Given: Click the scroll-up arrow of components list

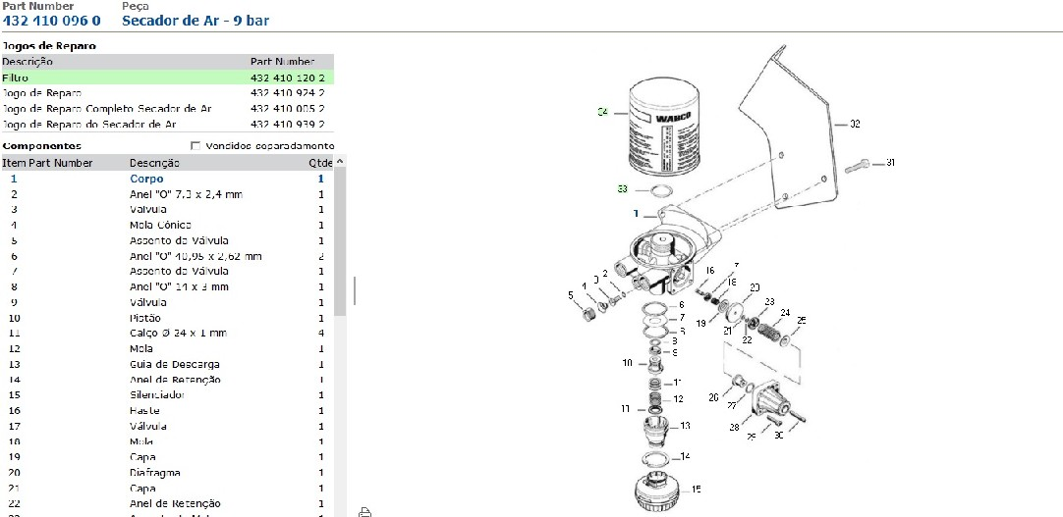Looking at the screenshot, I should (340, 161).
